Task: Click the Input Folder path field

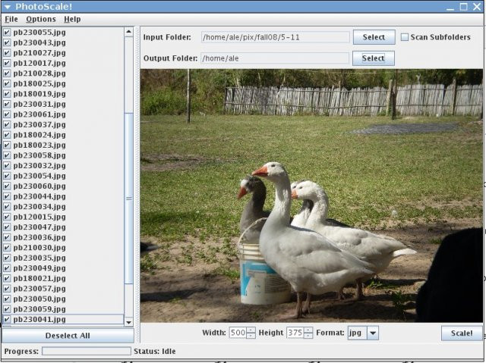Action: click(275, 37)
